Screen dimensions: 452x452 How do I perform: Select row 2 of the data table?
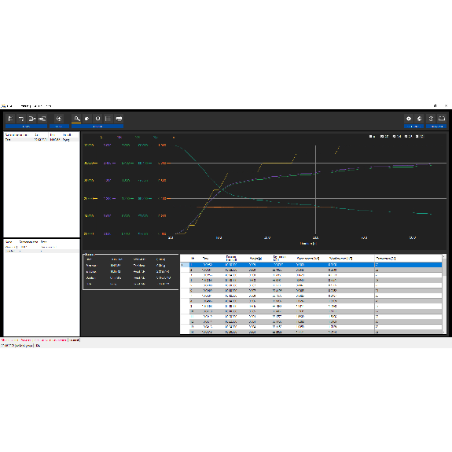[311, 270]
